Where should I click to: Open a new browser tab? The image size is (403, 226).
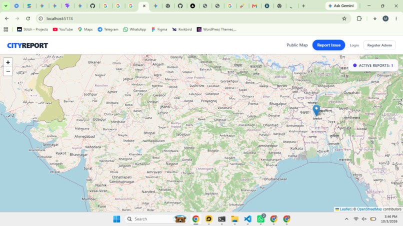(x=303, y=5)
